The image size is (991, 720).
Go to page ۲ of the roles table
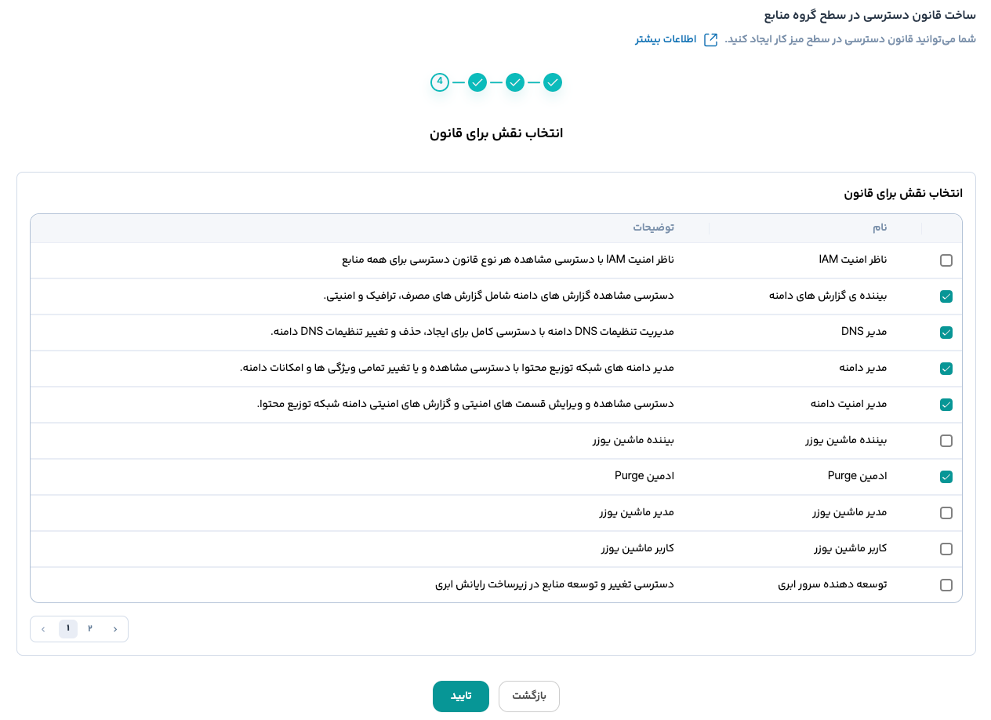pos(90,629)
